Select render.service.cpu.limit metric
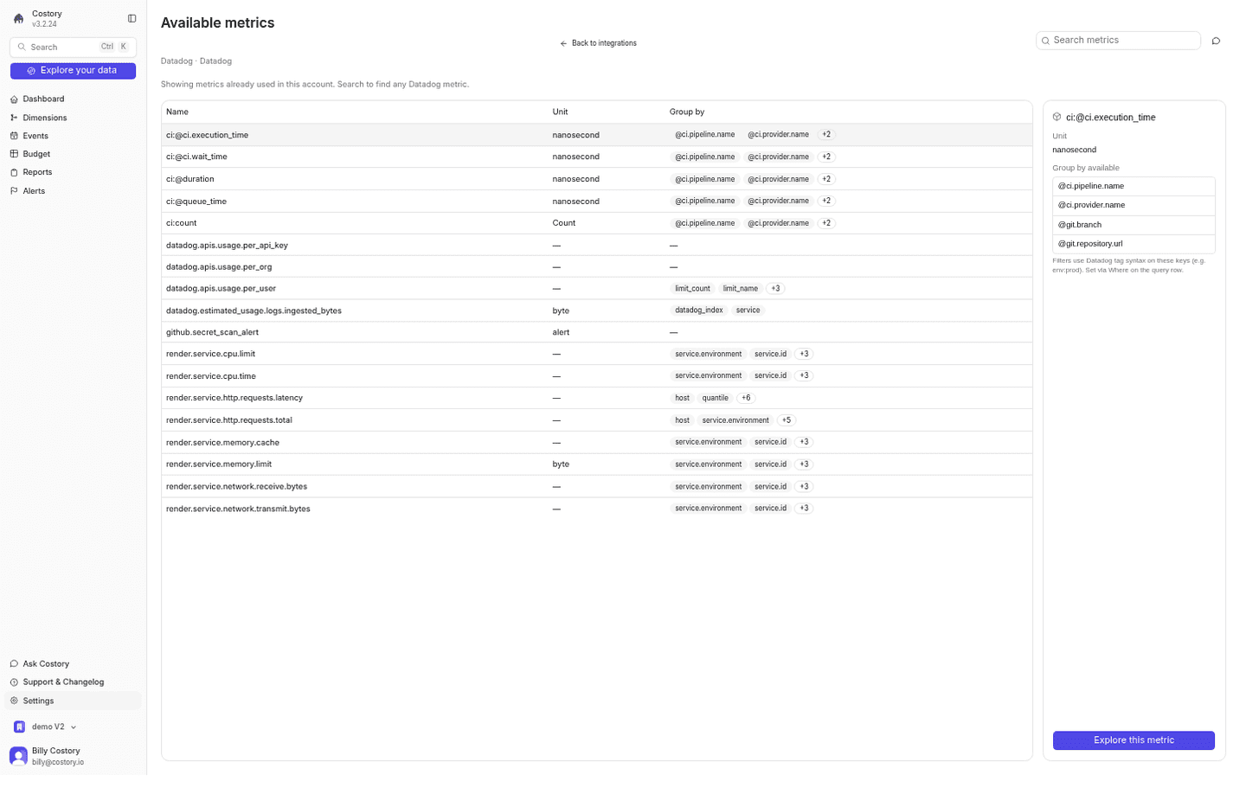 597,354
